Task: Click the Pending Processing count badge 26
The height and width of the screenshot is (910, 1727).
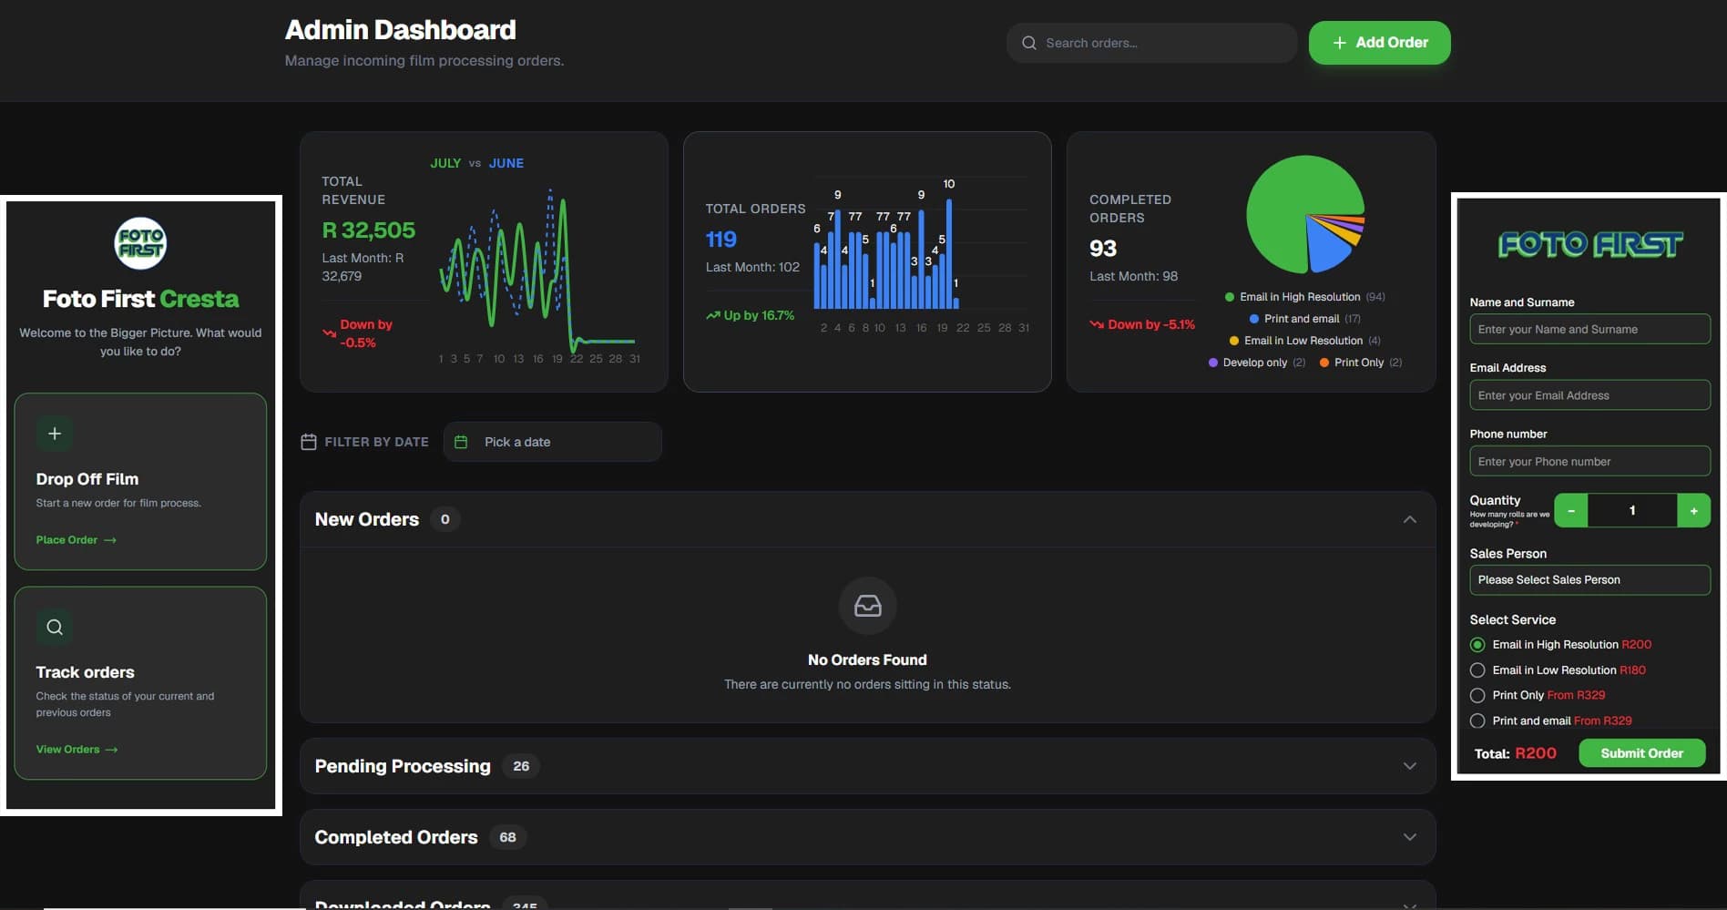Action: coord(521,766)
